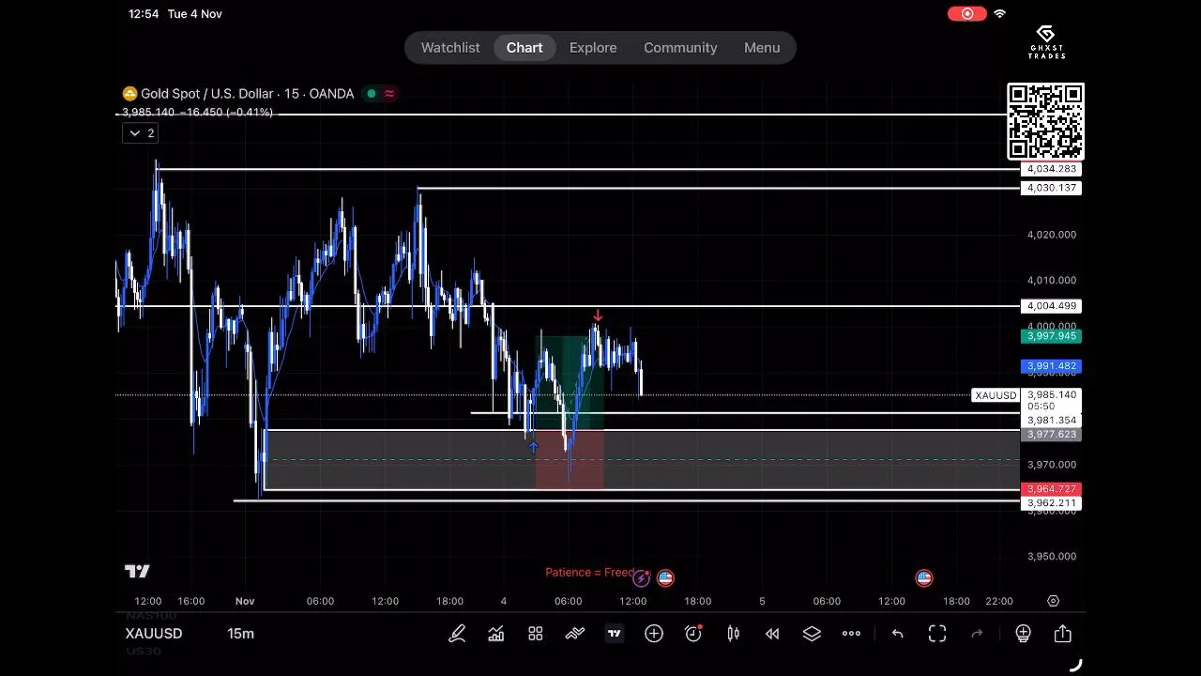
Task: Open the object tree layers icon
Action: pos(812,634)
